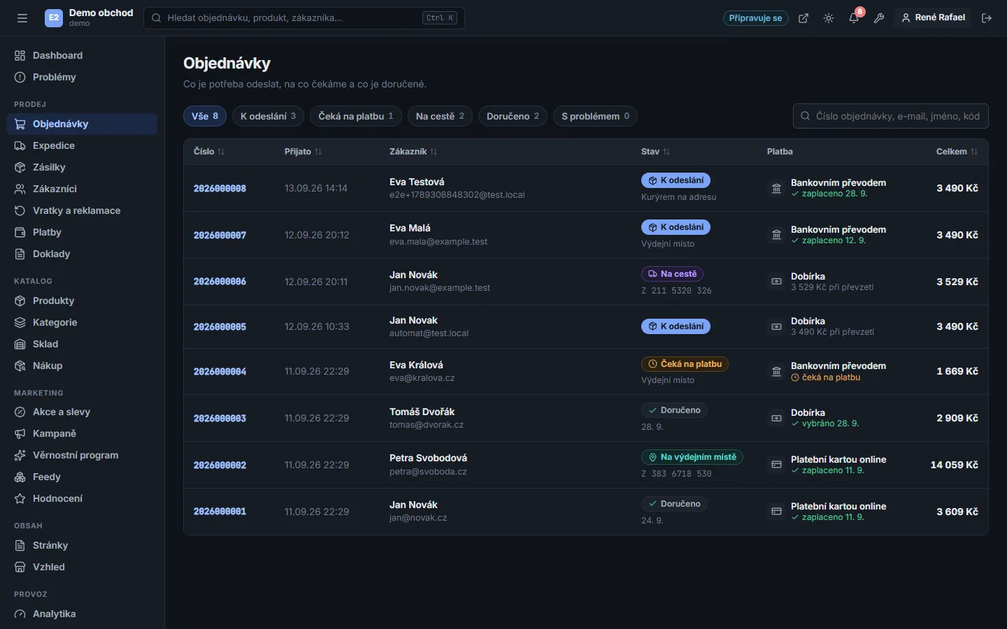Viewport: 1007px width, 629px height.
Task: Click the Připravuje se badge
Action: pos(755,18)
